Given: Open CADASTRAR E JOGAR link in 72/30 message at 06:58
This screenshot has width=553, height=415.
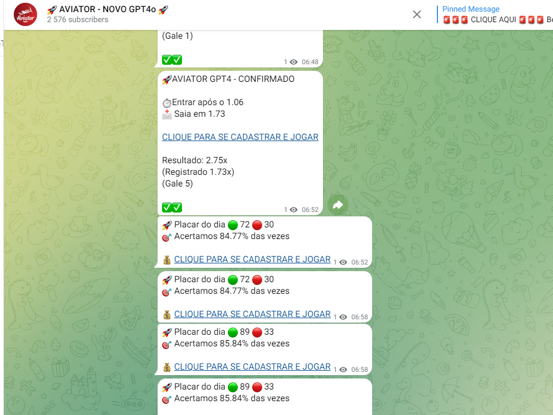Looking at the screenshot, I should [252, 314].
